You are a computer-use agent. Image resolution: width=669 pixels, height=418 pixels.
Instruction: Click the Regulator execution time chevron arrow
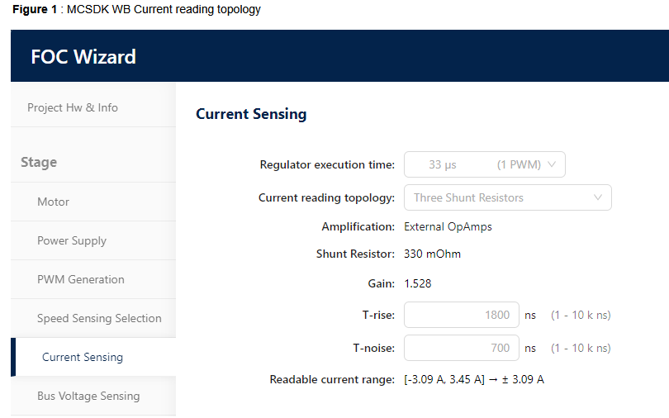(553, 164)
